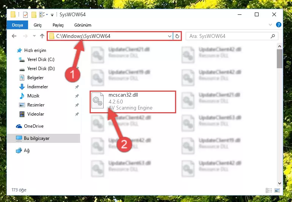Click the view layout icon in title bar
292x202 pixels.
42,14
